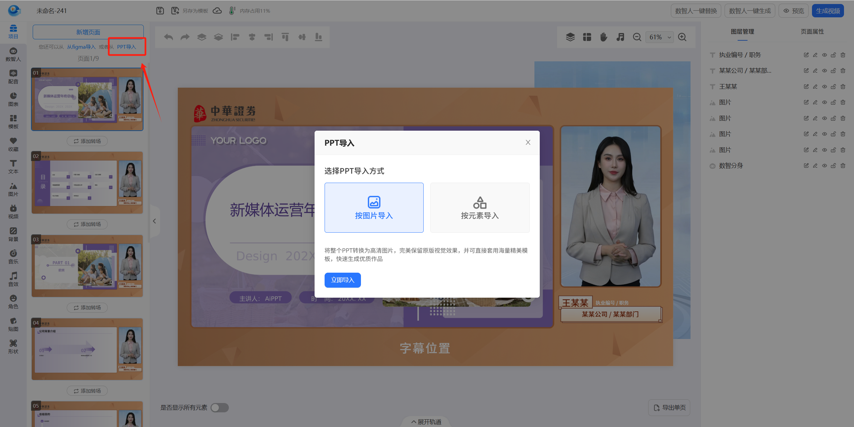Expand the 展开轨道 timeline track
The height and width of the screenshot is (427, 854).
(426, 422)
